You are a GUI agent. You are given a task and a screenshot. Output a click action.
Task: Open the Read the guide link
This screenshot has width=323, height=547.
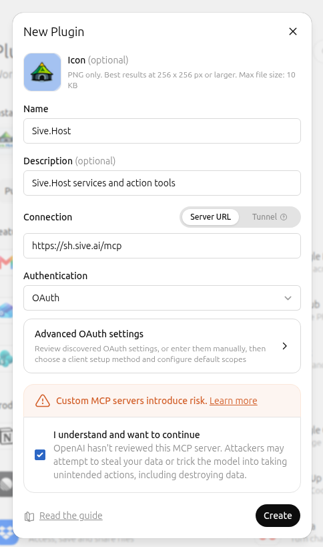[71, 516]
